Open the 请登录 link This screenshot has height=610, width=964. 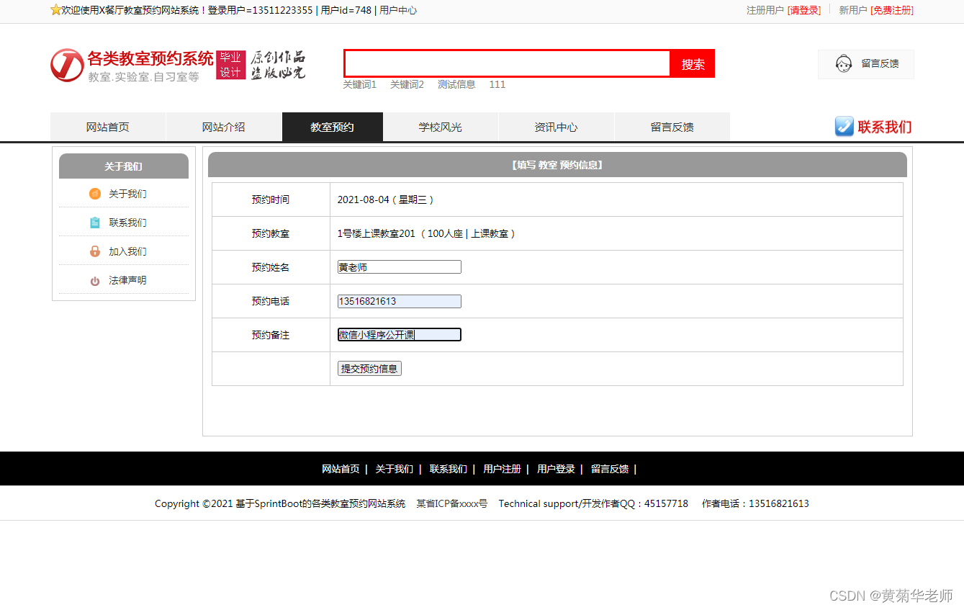pos(803,11)
